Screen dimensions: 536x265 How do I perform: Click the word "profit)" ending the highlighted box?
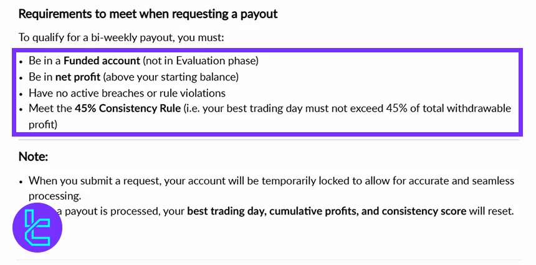(43, 124)
